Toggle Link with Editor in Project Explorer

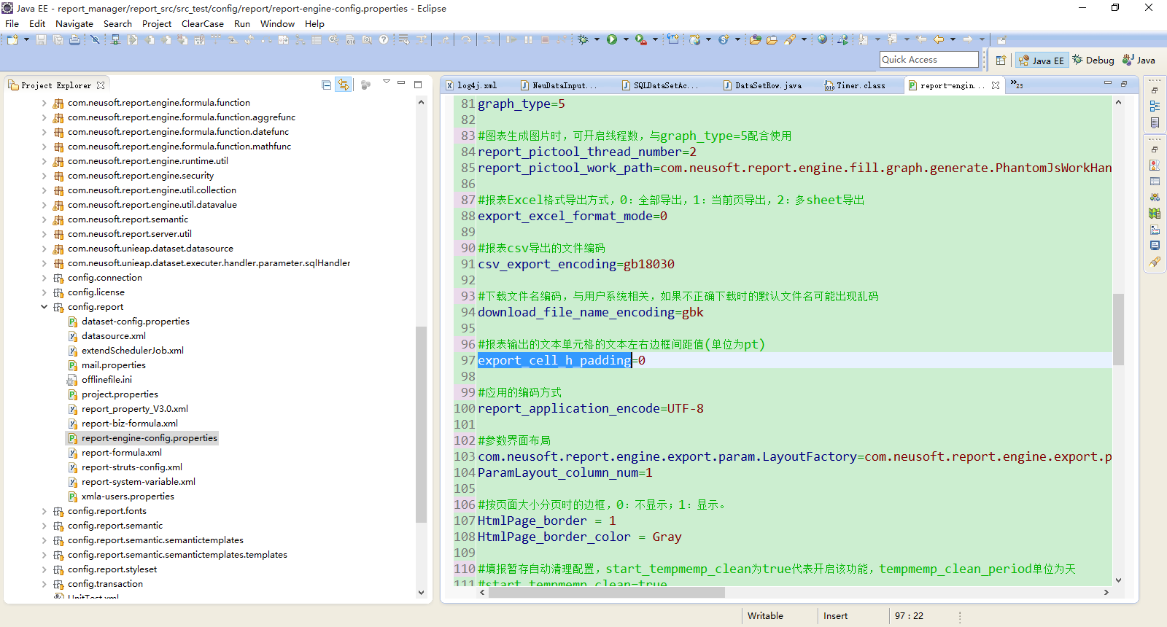(343, 85)
